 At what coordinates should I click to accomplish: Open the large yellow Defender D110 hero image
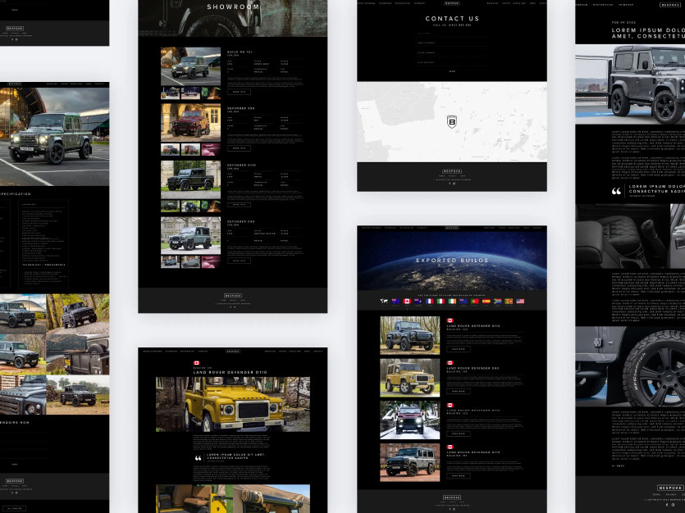(233, 404)
